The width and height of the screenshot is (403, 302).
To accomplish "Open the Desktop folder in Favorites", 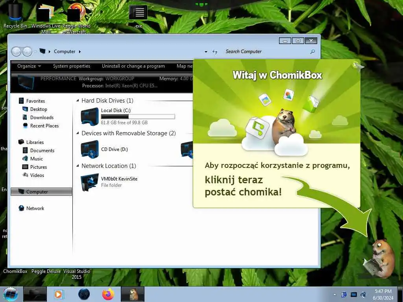I will coord(39,109).
